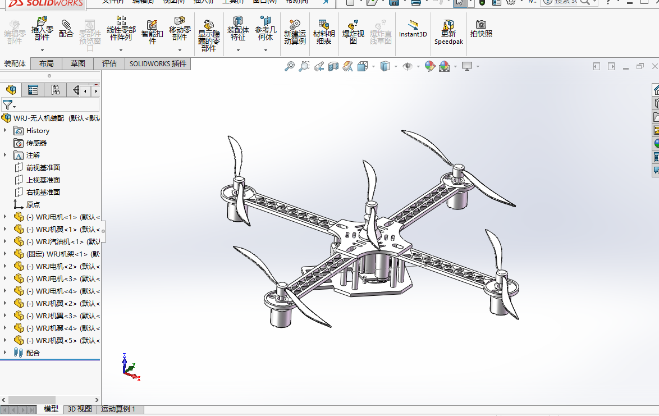Open 线性零部件阵列 dropdown arrow
This screenshot has width=659, height=416.
tap(121, 51)
